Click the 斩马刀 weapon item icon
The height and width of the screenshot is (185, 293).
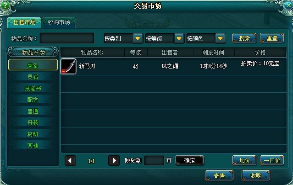68,66
